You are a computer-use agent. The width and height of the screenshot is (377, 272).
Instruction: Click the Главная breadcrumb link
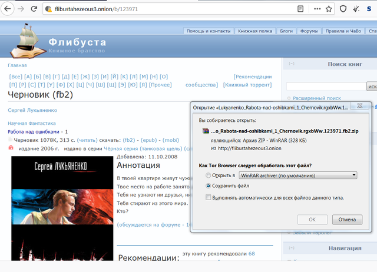(17, 65)
